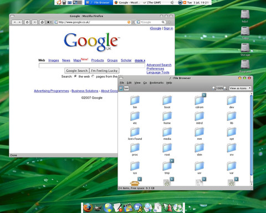Click the Firefox stop button

[x=35, y=22]
